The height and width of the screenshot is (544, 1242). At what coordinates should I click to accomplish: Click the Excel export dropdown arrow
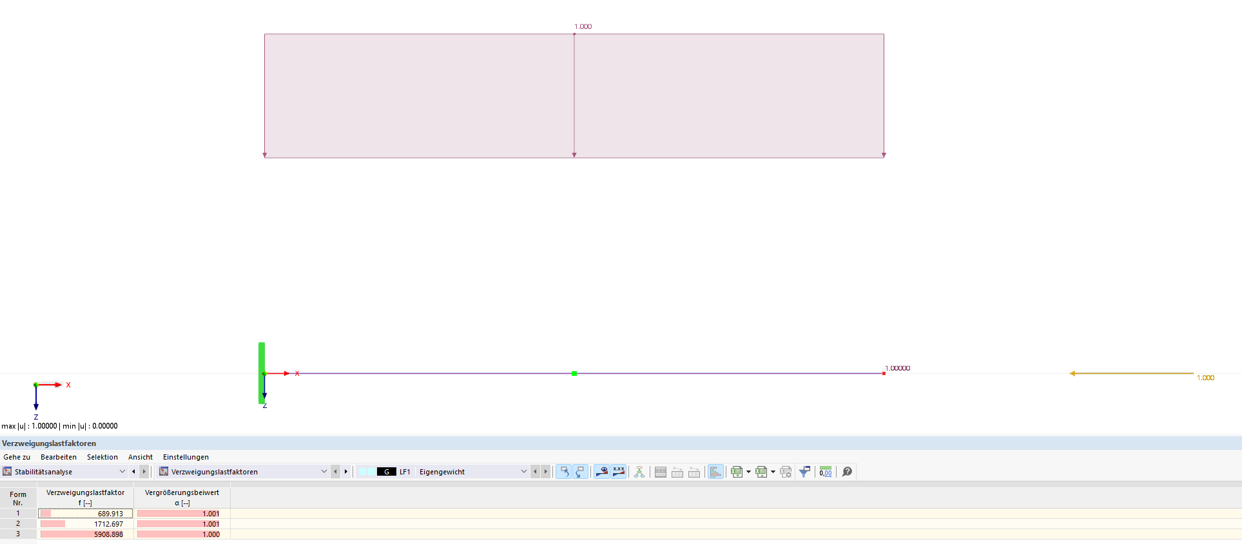pyautogui.click(x=748, y=472)
